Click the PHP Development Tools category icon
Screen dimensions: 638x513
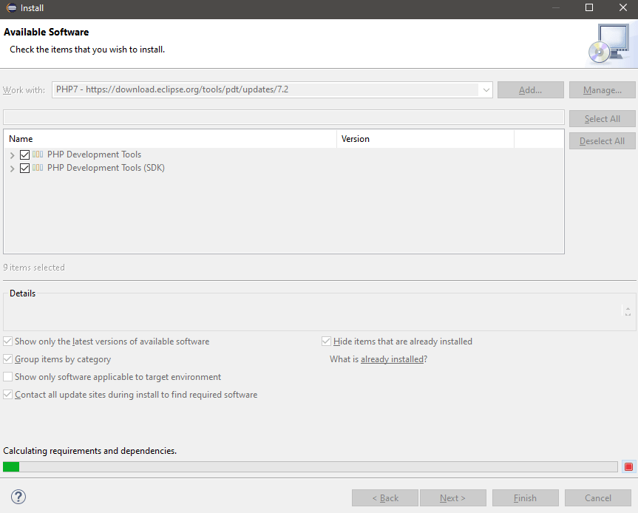point(39,154)
